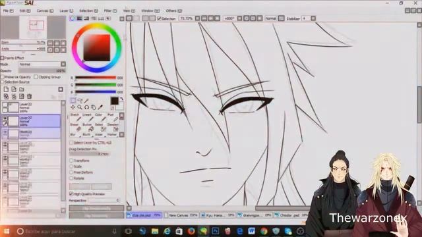Expand the Paints Effect section
422x237 pixels.
[x=2, y=58]
